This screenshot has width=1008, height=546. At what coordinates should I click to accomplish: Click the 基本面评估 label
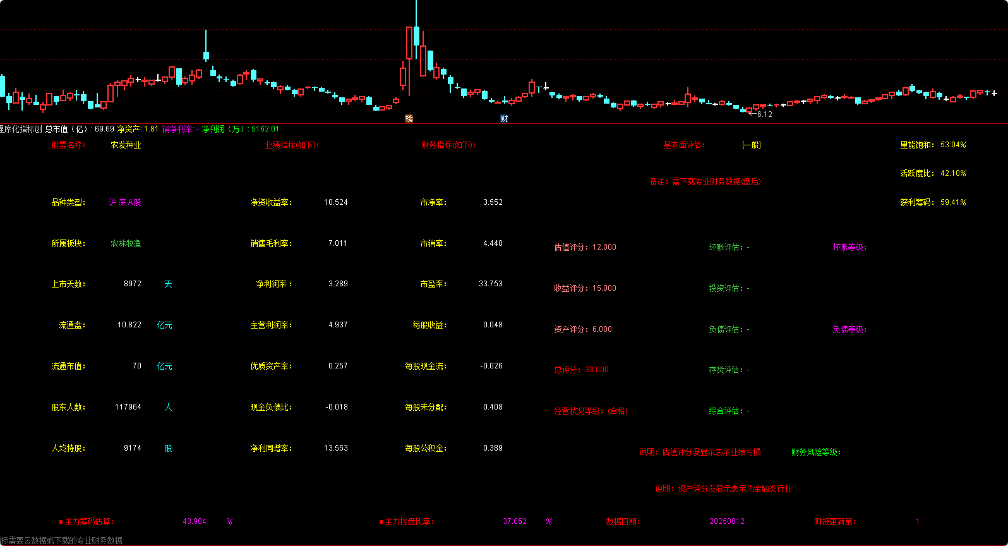[x=683, y=145]
